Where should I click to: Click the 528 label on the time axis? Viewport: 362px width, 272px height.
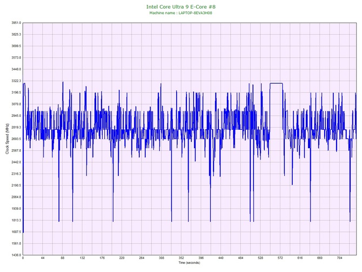[x=260, y=258]
